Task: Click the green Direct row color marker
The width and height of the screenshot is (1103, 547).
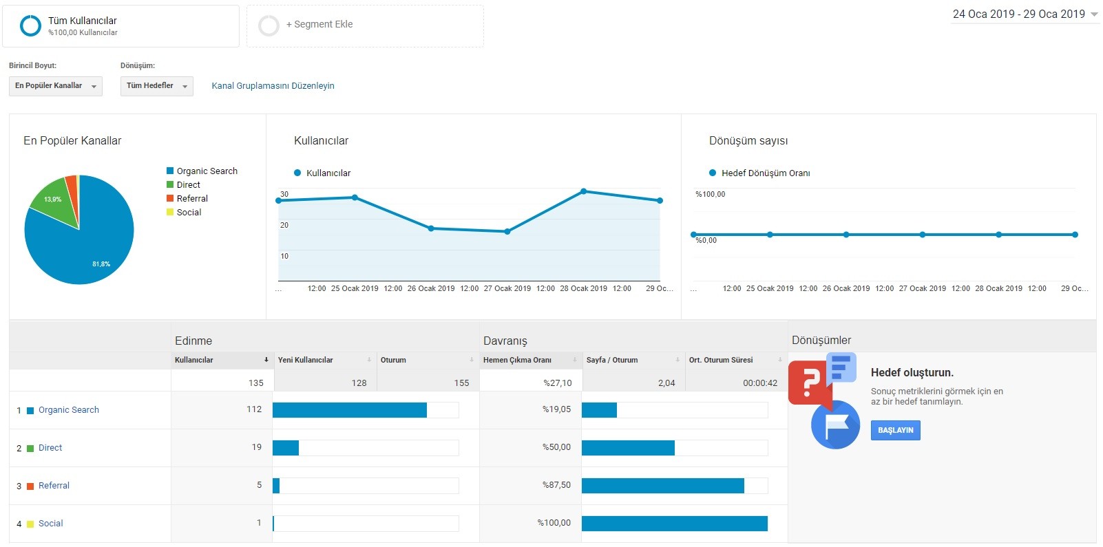Action: click(x=30, y=449)
